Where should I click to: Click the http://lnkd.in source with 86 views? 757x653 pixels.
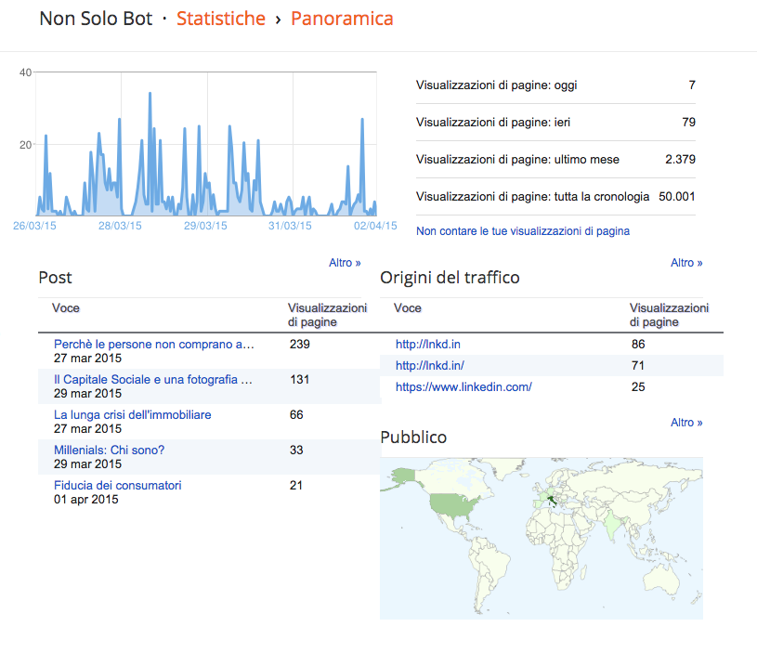point(427,344)
